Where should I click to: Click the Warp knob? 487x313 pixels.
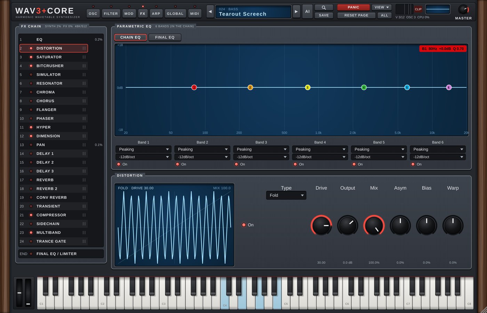[x=453, y=225]
